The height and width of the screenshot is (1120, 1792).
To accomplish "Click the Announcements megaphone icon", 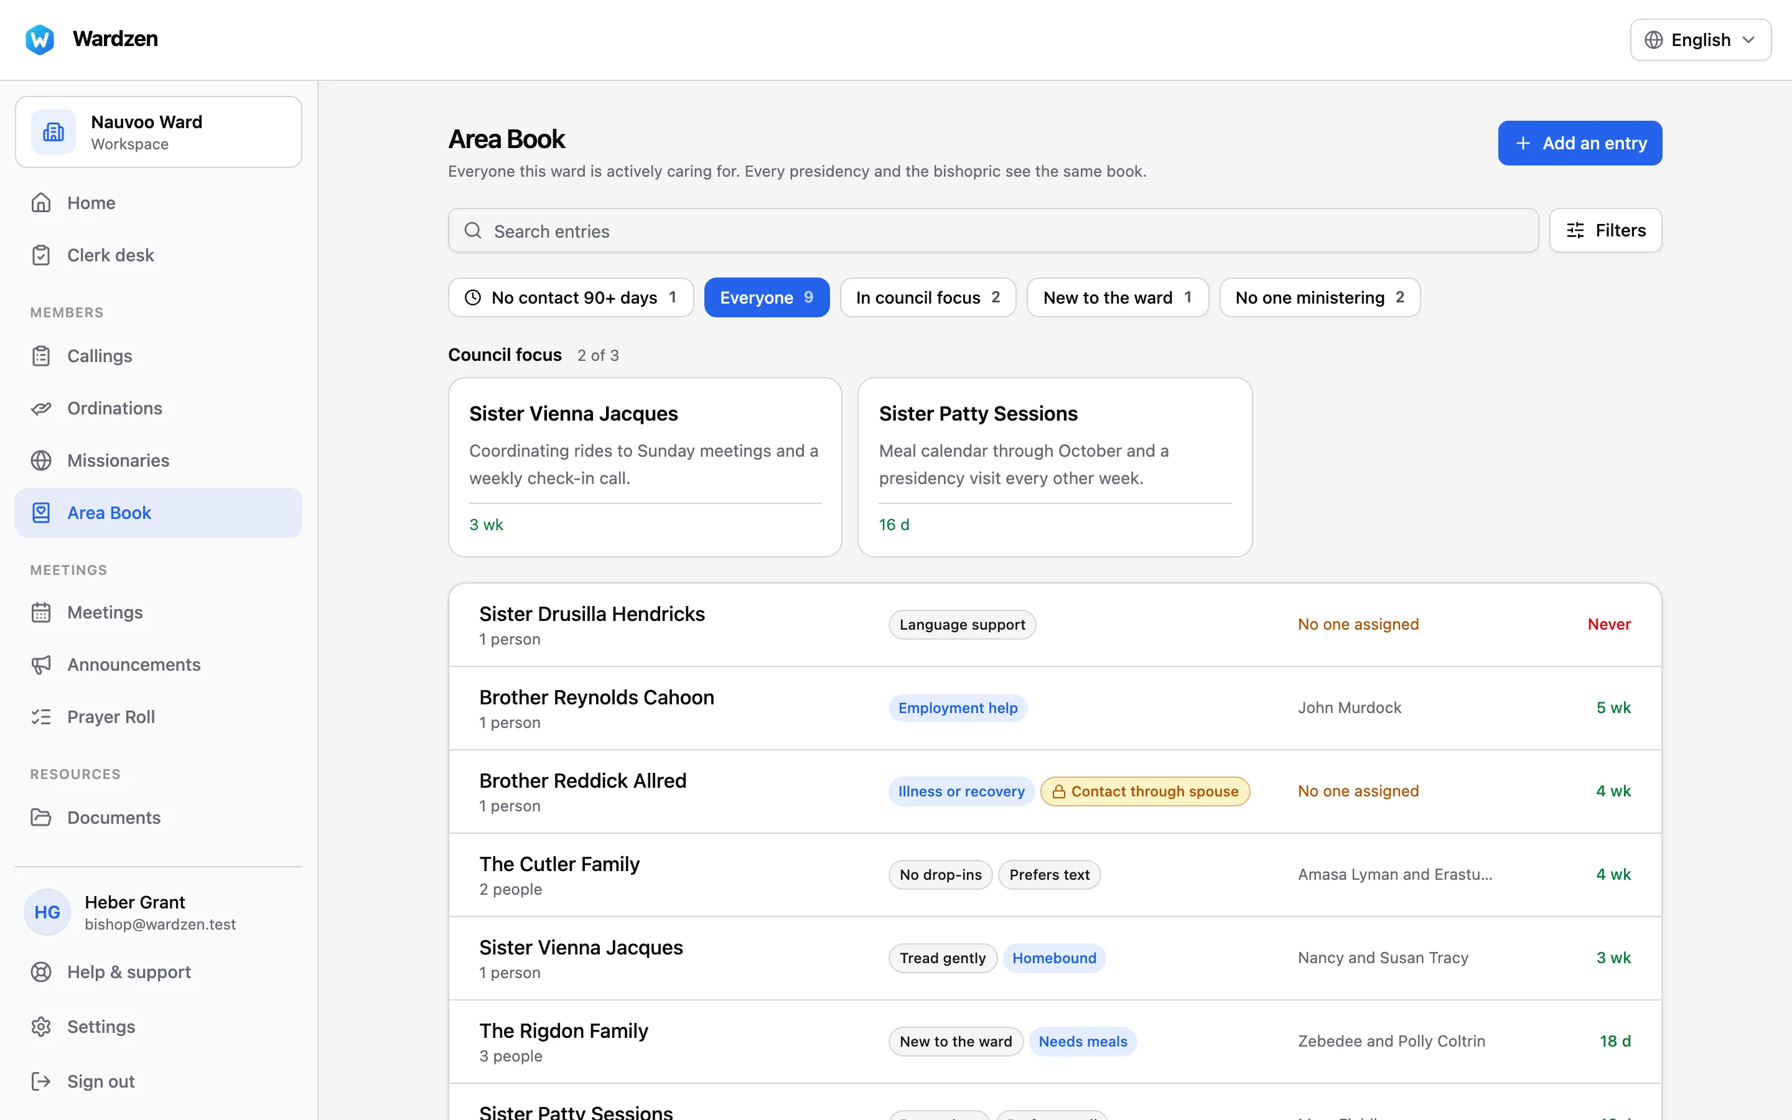I will tap(40, 665).
